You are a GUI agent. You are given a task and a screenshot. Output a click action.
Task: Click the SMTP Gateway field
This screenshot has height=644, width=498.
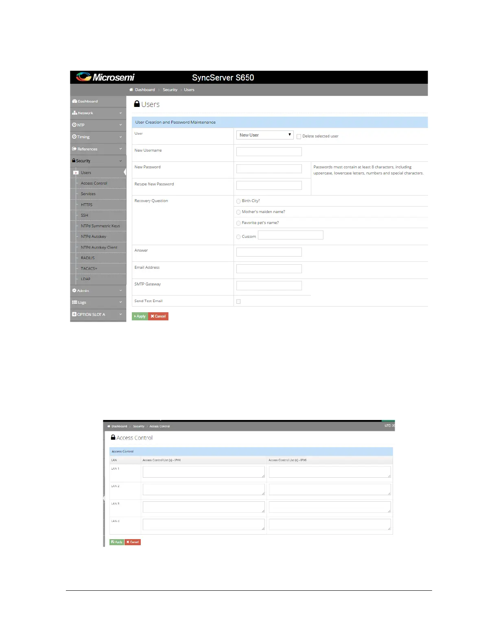click(x=269, y=285)
